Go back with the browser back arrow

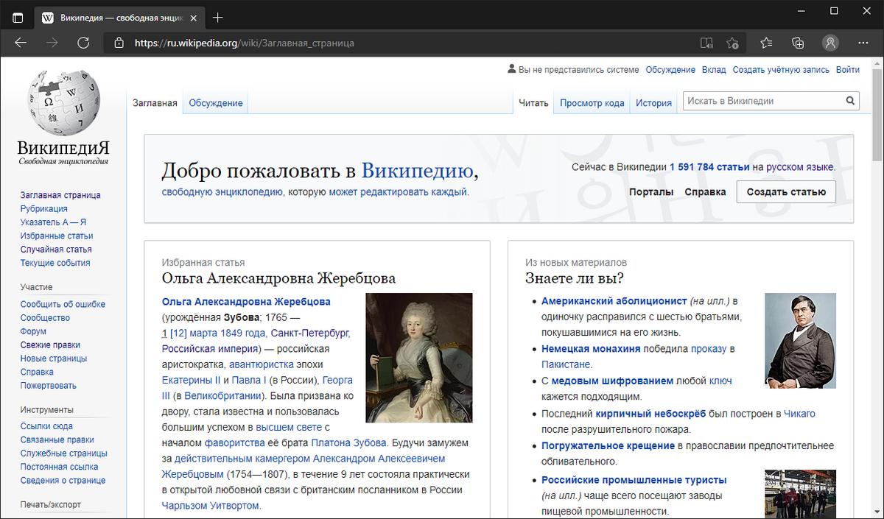tap(21, 43)
